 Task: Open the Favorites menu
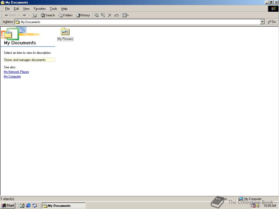pos(40,9)
